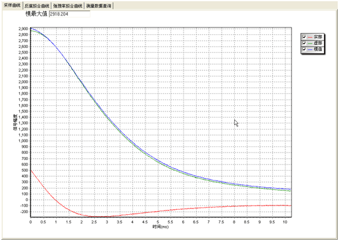The height and width of the screenshot is (241, 339).
Task: Open the 反演拟合曲线 tab
Action: (x=37, y=6)
